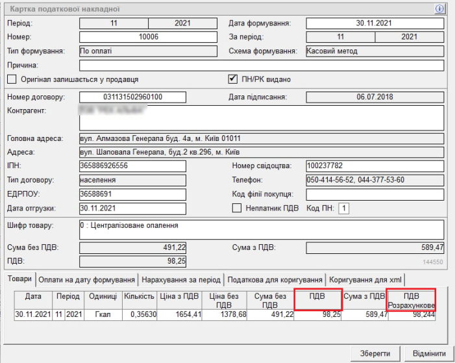Uncheck the 'ПН/РК видано' checkbox
The image size is (455, 363).
233,79
